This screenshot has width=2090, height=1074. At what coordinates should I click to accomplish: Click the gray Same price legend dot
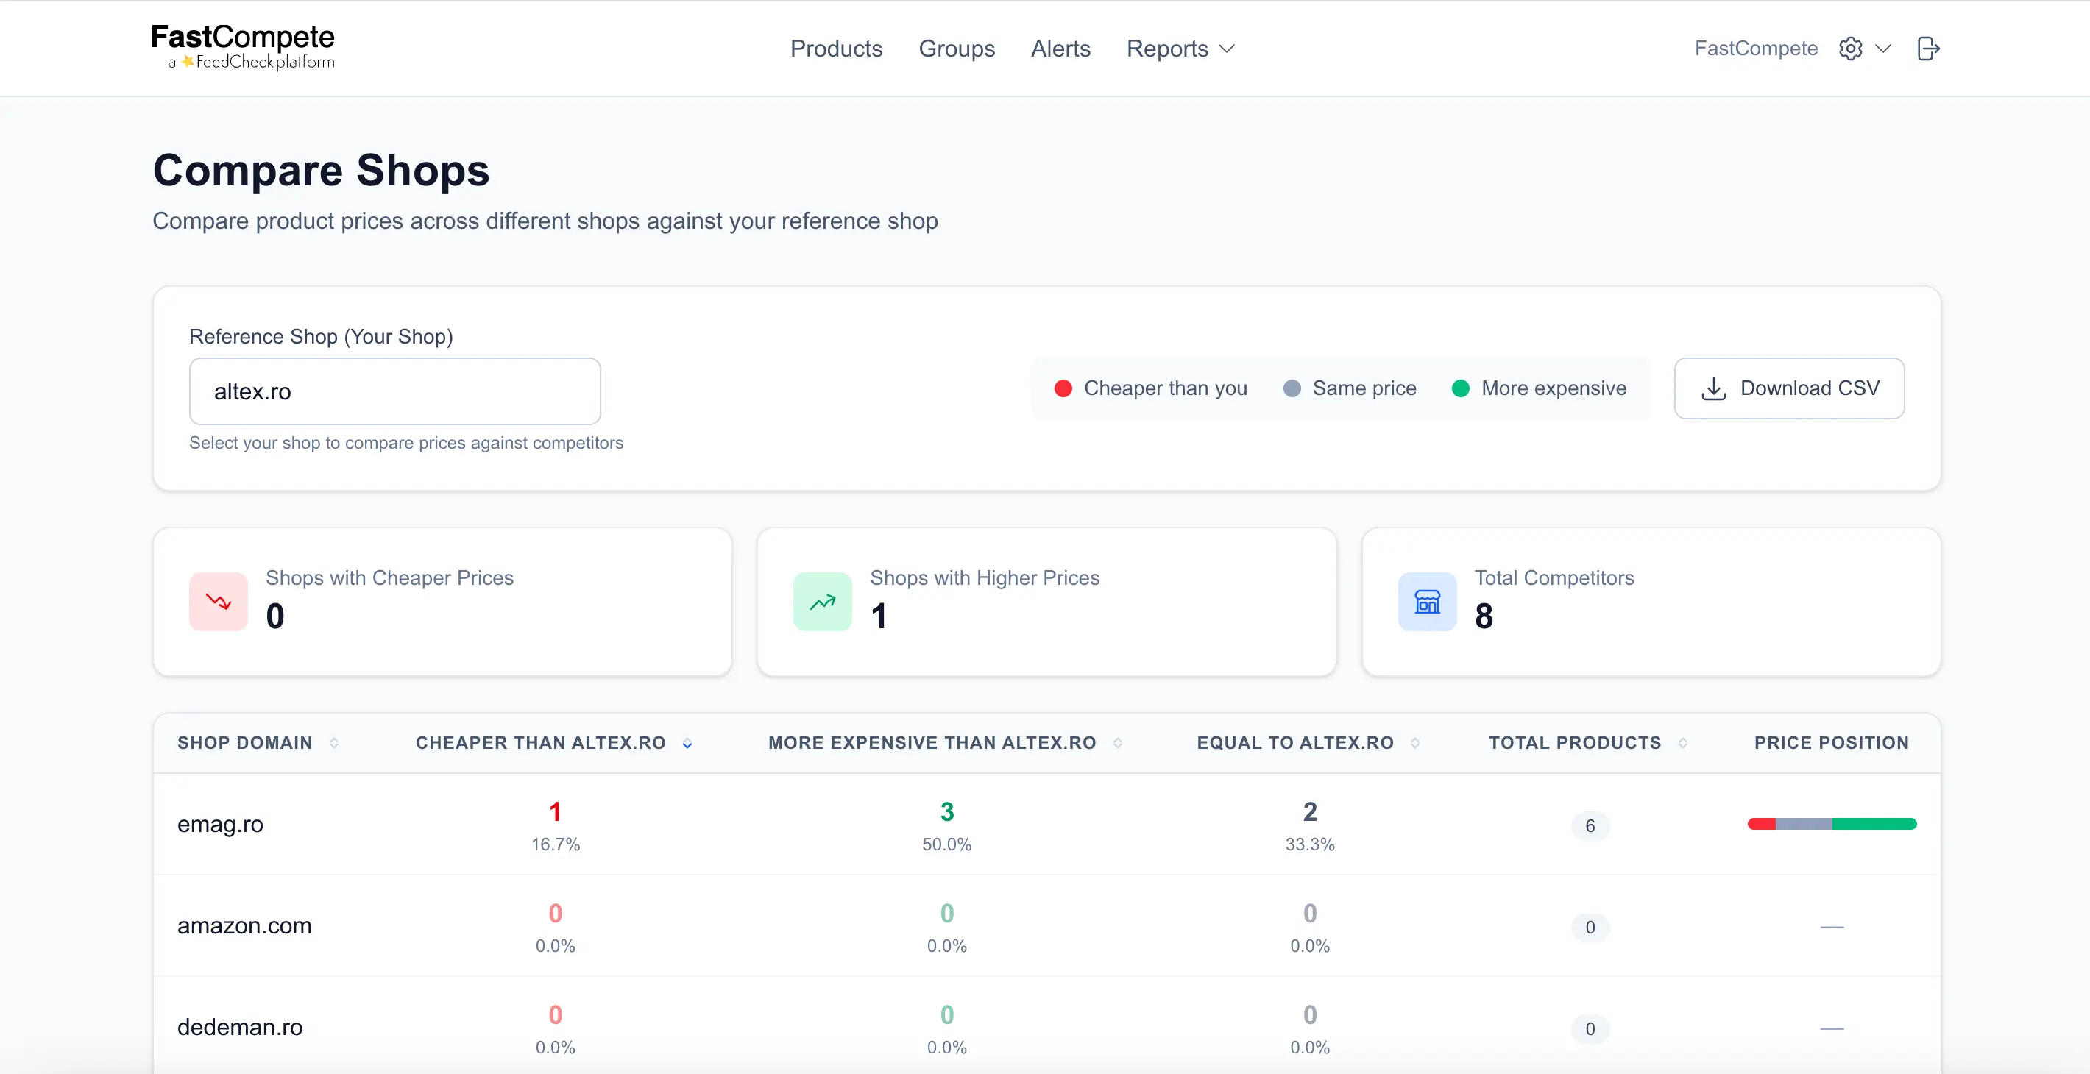coord(1292,388)
